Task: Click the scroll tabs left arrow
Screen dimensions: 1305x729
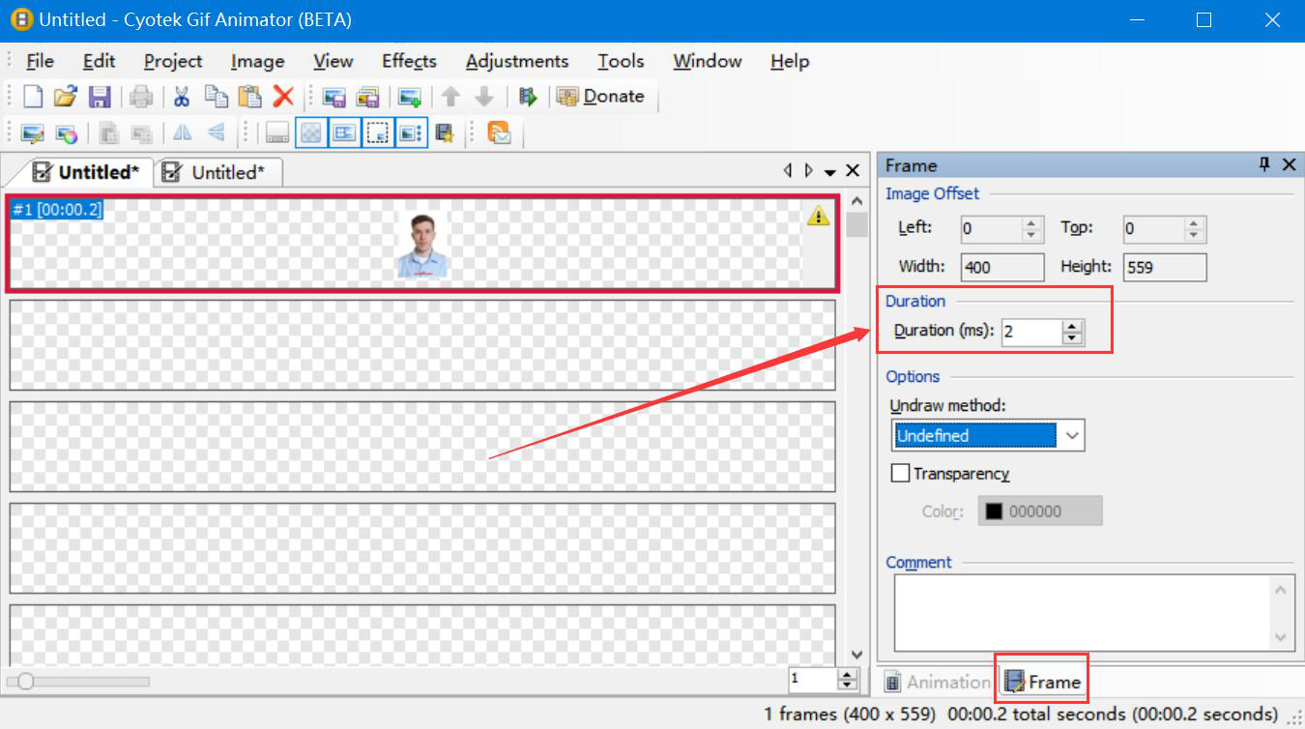Action: click(789, 171)
